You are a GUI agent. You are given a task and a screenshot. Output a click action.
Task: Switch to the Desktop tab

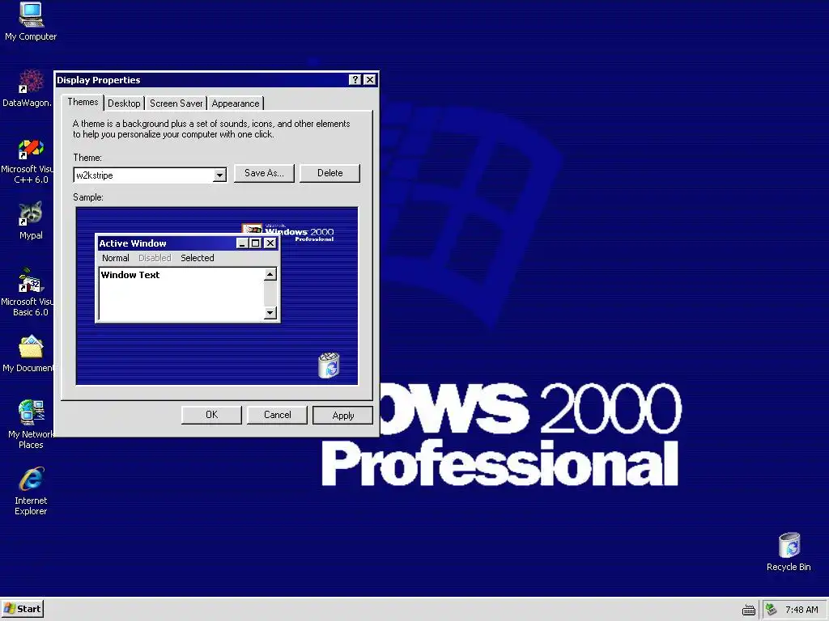[x=124, y=103]
